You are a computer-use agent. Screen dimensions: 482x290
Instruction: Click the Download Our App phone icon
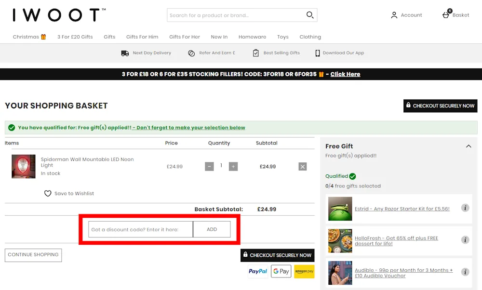tap(317, 53)
